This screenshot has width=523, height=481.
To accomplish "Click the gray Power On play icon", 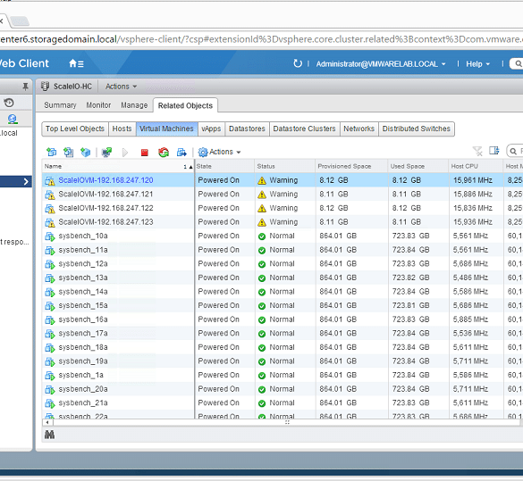I will click(x=125, y=153).
